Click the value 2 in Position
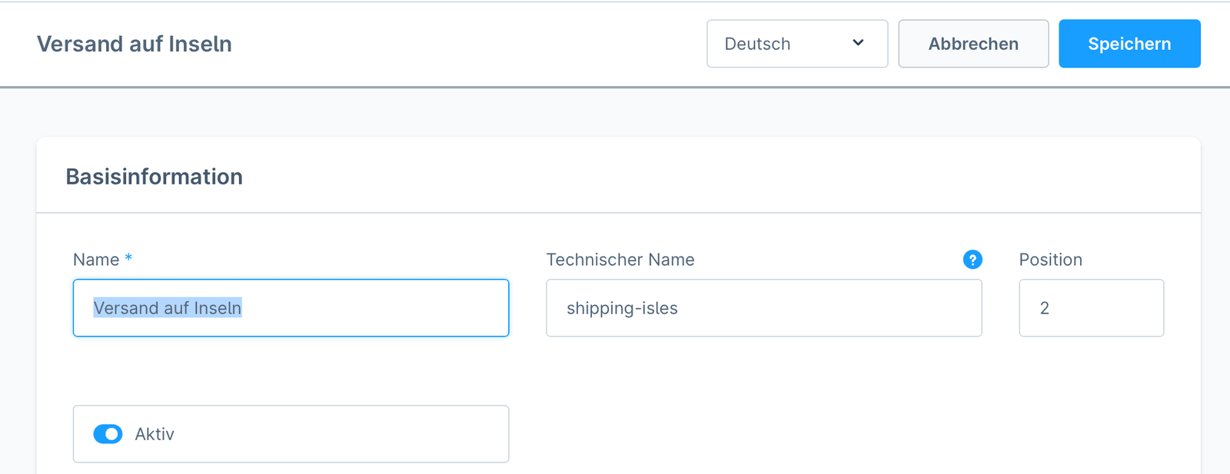Screen dimensions: 1230x474 [1044, 308]
